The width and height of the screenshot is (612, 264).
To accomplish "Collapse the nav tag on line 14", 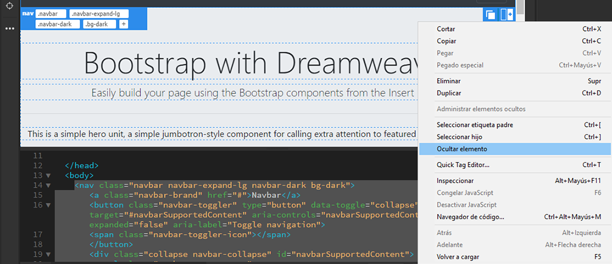I will tap(47, 185).
